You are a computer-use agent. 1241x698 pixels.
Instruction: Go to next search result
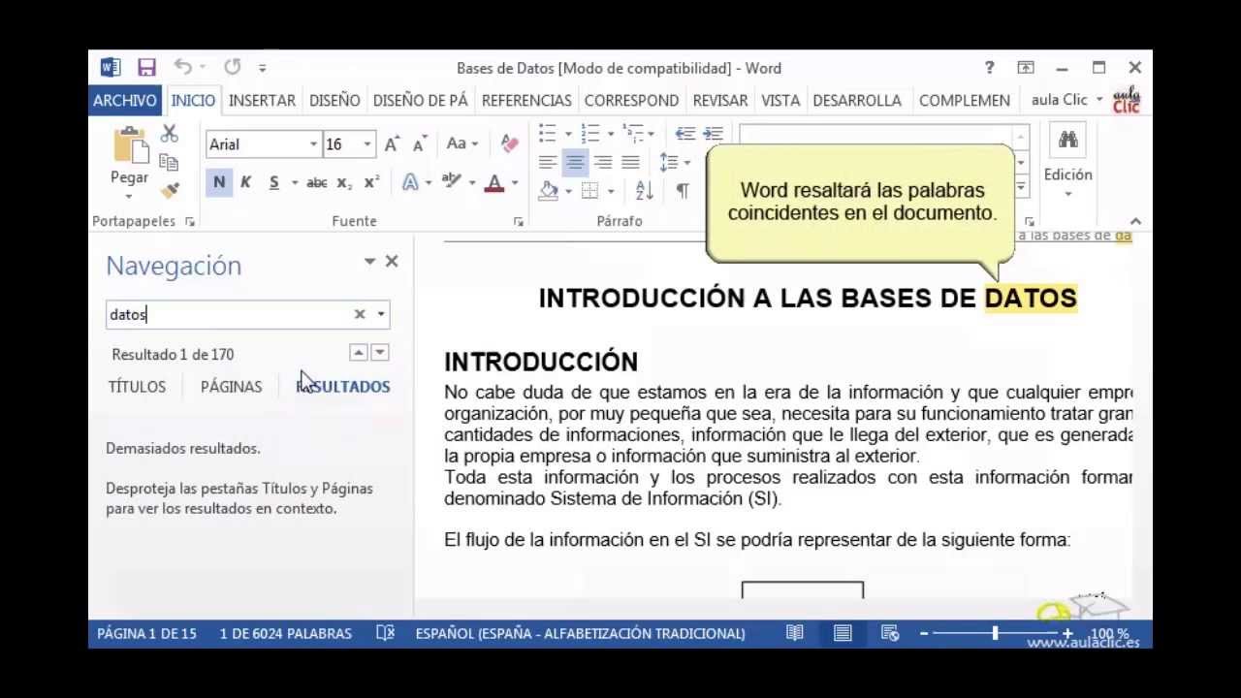click(380, 353)
